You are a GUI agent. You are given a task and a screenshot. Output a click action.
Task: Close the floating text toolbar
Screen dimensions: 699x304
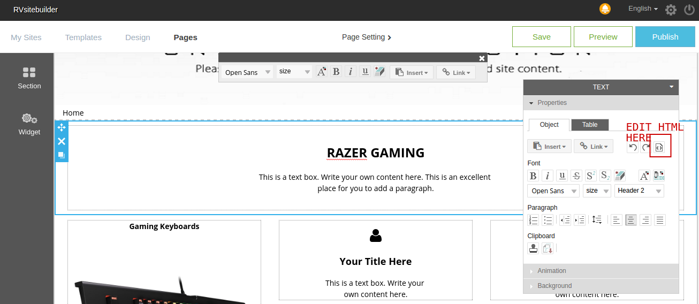[x=482, y=58]
